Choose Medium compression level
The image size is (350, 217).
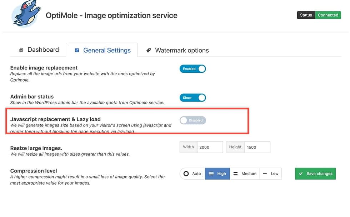point(245,174)
